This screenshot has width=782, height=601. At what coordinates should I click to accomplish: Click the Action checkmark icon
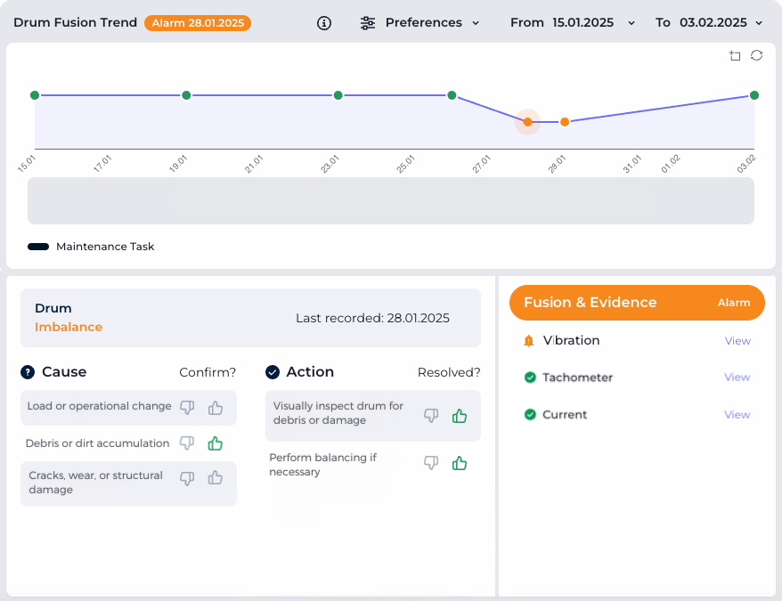point(273,372)
